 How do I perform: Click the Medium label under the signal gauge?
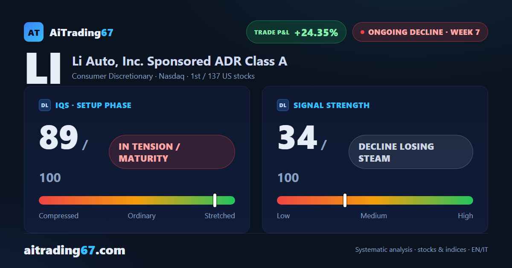click(374, 216)
